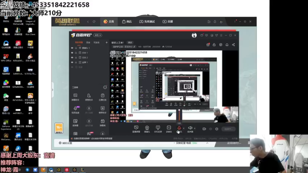The height and width of the screenshot is (173, 308).
Task: Toggle visibility of 文本 1 source
Action: (72, 53)
